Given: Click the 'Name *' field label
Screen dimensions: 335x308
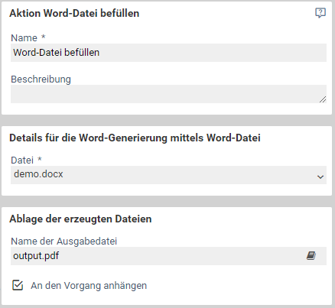Looking at the screenshot, I should click(28, 38).
